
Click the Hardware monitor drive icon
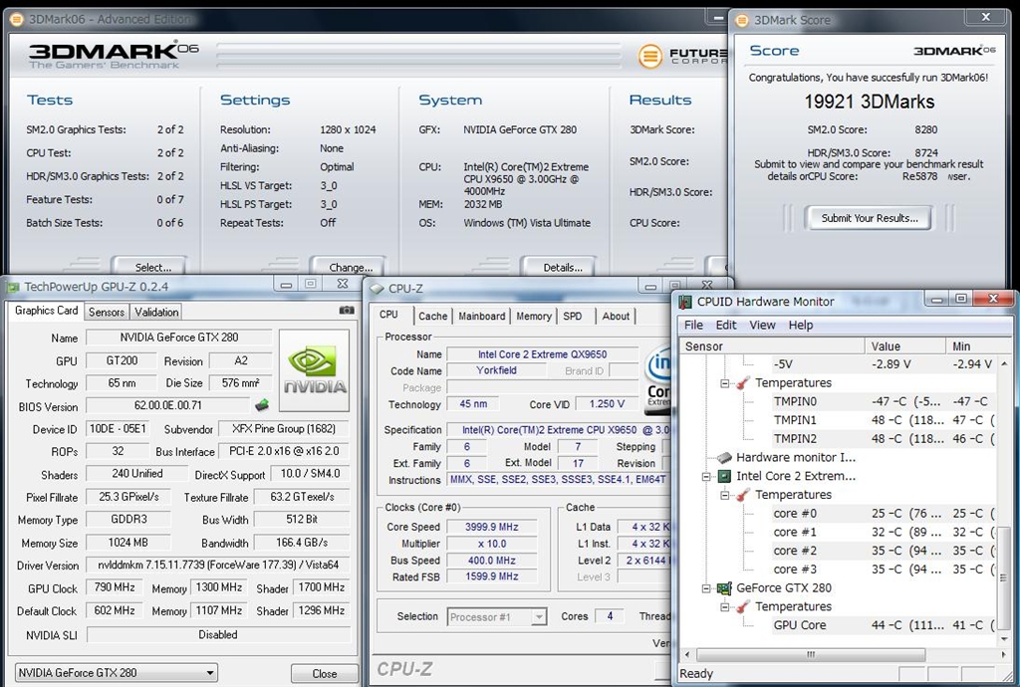tap(724, 458)
